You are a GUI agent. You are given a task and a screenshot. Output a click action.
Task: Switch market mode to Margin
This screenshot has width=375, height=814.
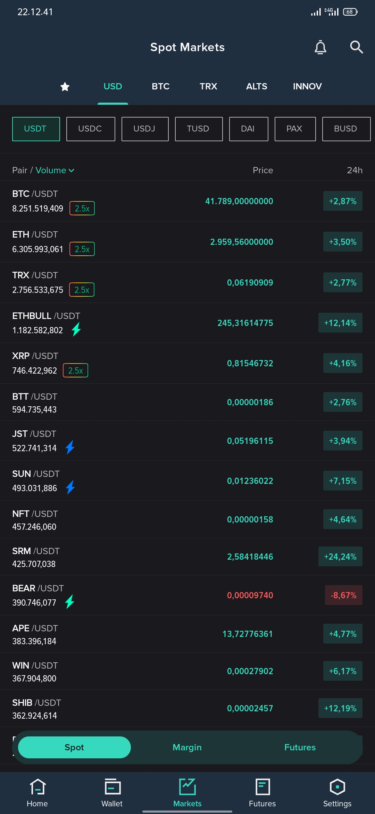(x=187, y=747)
